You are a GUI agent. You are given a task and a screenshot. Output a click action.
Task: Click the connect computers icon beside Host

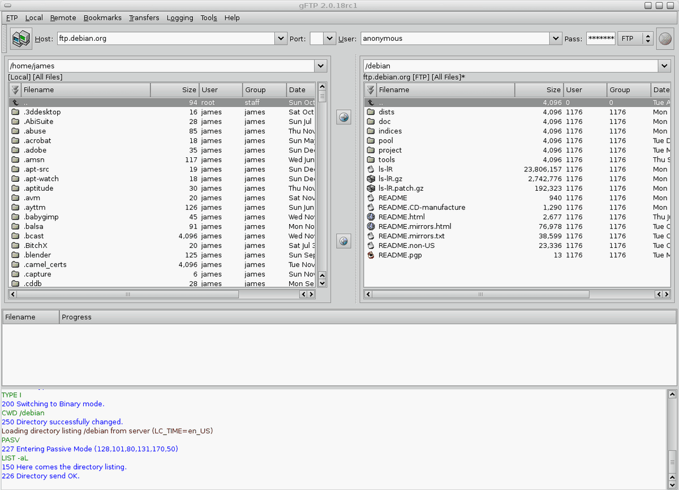pyautogui.click(x=22, y=38)
